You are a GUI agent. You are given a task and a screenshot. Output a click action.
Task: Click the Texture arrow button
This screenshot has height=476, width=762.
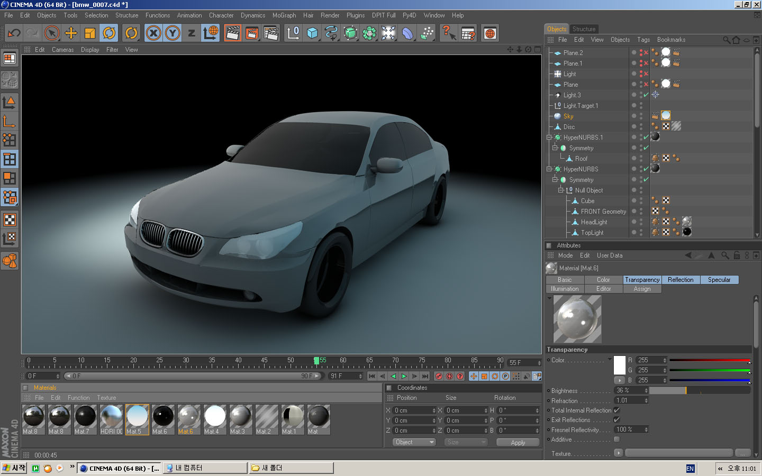pos(618,453)
